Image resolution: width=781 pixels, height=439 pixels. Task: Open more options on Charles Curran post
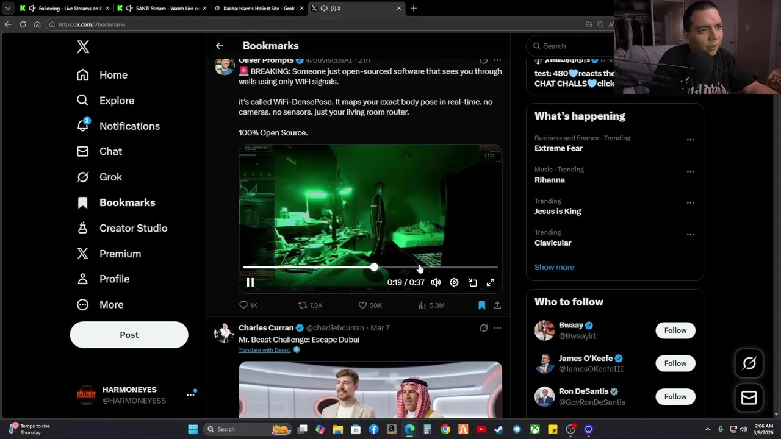click(x=497, y=328)
